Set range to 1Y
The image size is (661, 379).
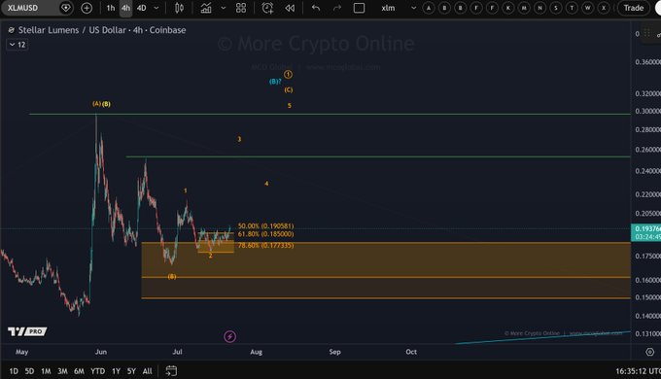point(116,371)
